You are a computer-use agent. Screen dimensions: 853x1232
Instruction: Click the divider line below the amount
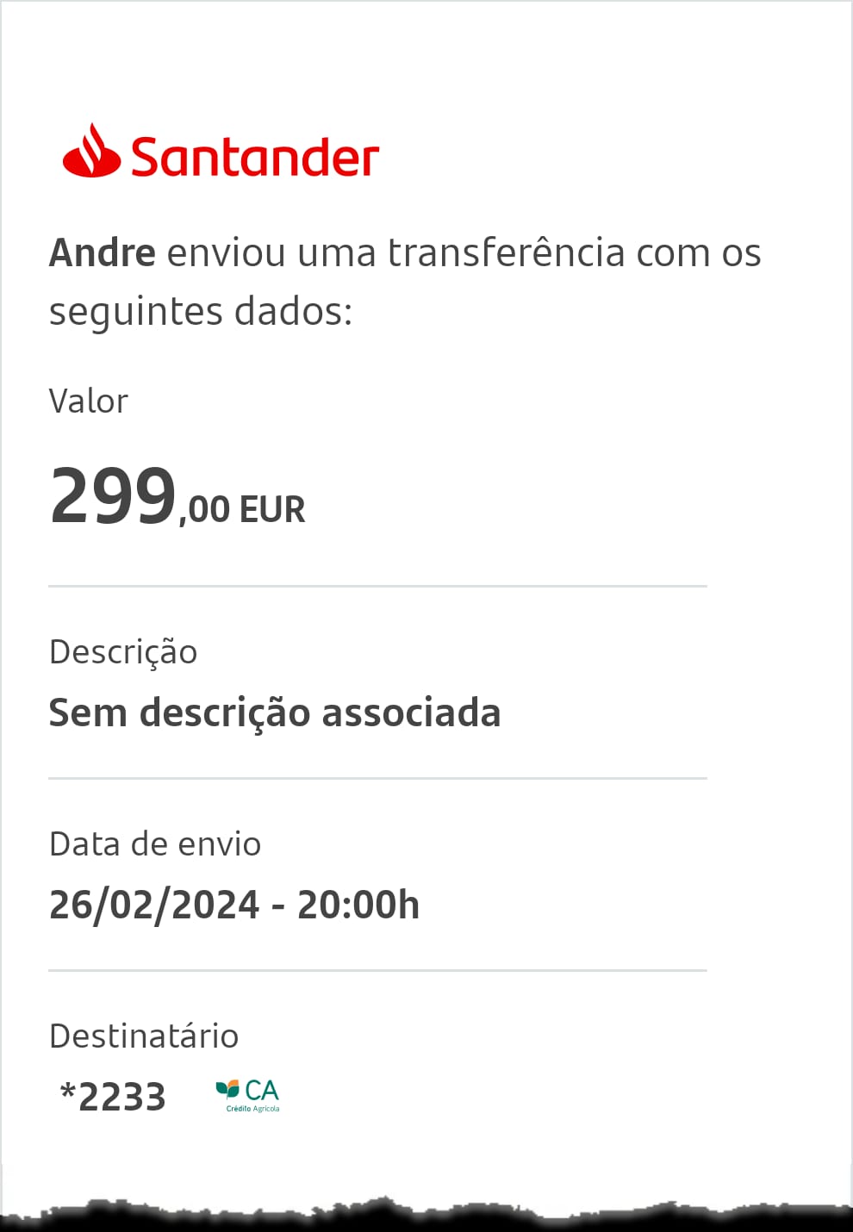point(377,586)
